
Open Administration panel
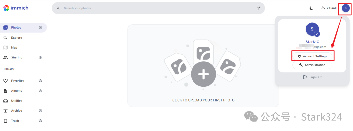(x=312, y=65)
